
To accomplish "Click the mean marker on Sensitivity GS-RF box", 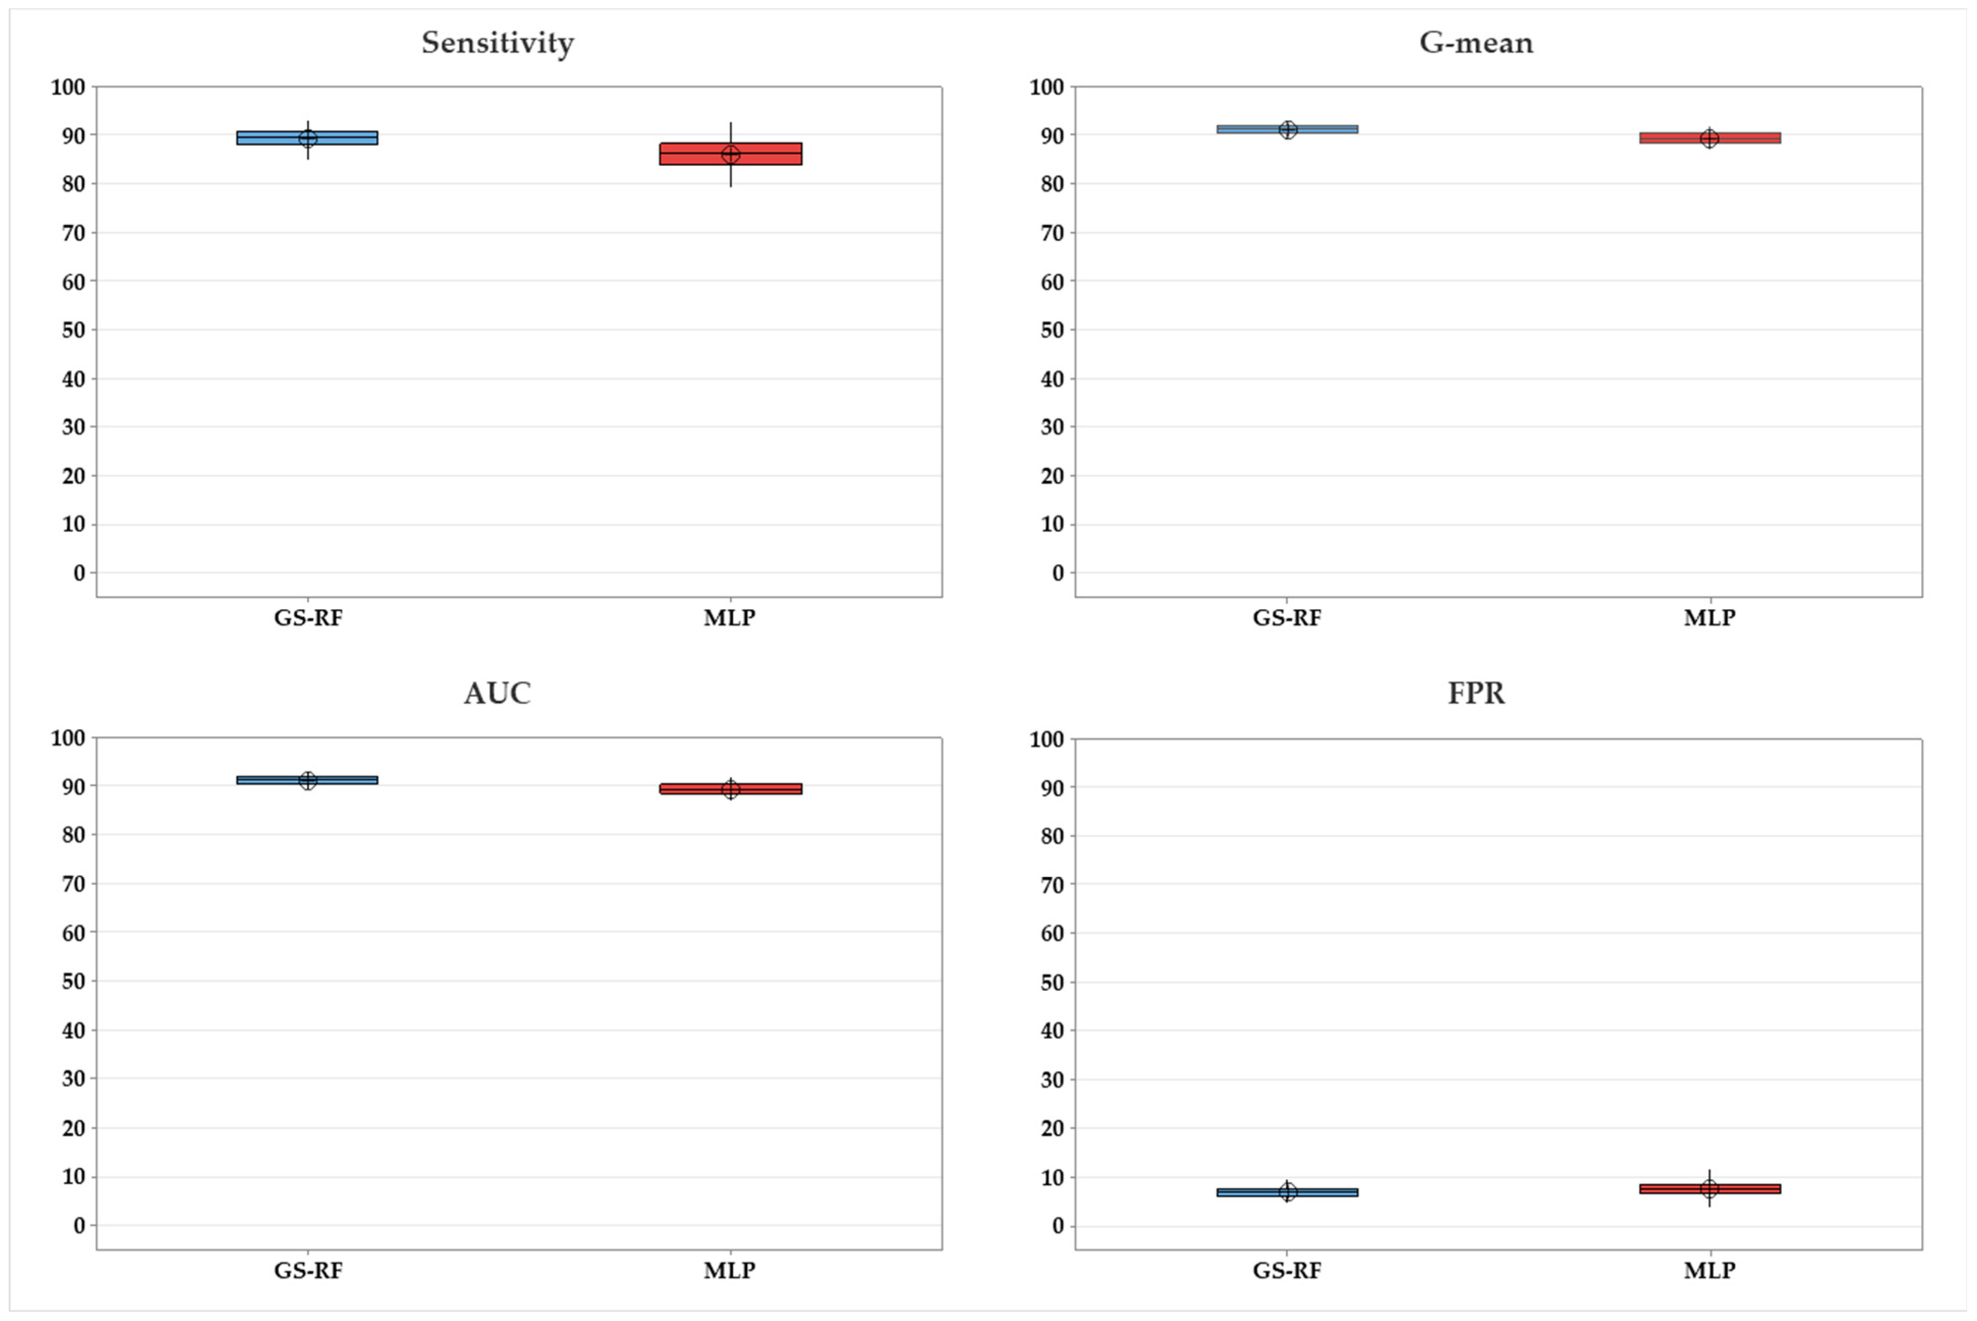I will (x=308, y=139).
